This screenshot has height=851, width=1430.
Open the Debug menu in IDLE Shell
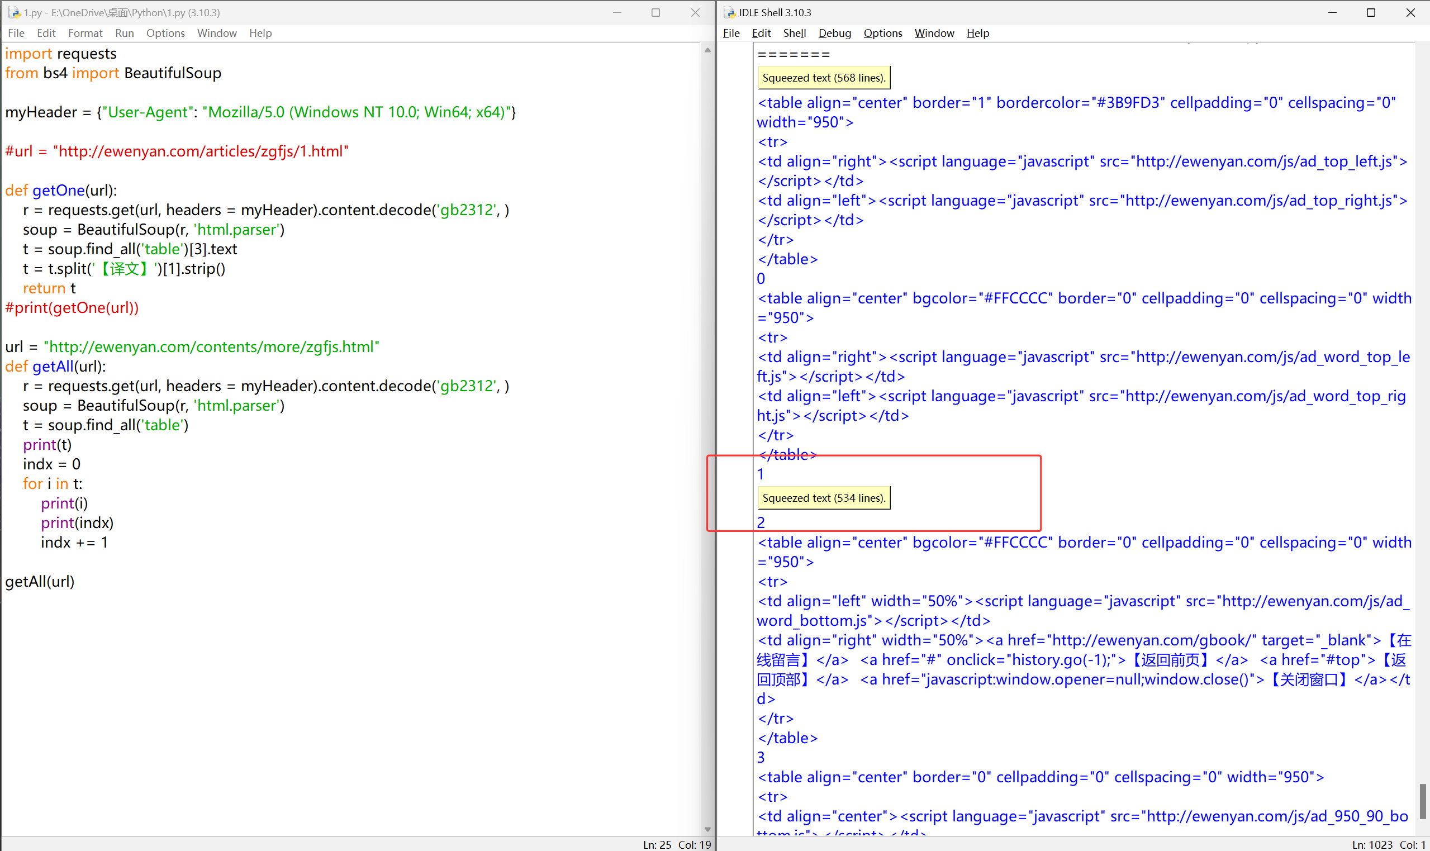[834, 34]
